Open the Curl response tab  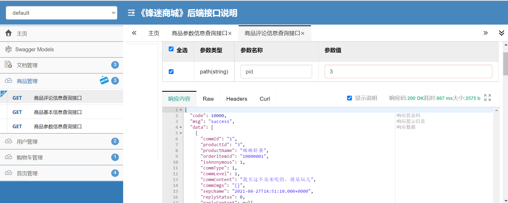[x=265, y=99]
